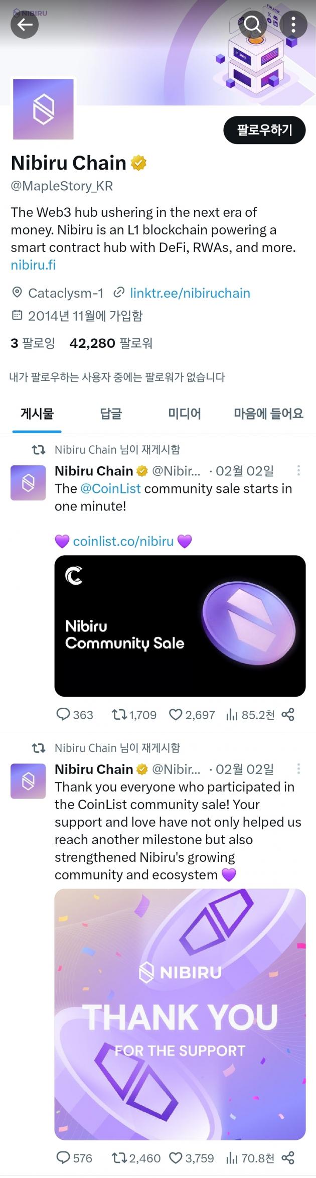
Task: Open the search icon on the profile header
Action: point(253,24)
